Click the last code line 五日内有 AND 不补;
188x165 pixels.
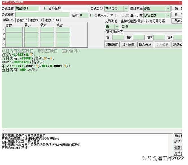20,70
